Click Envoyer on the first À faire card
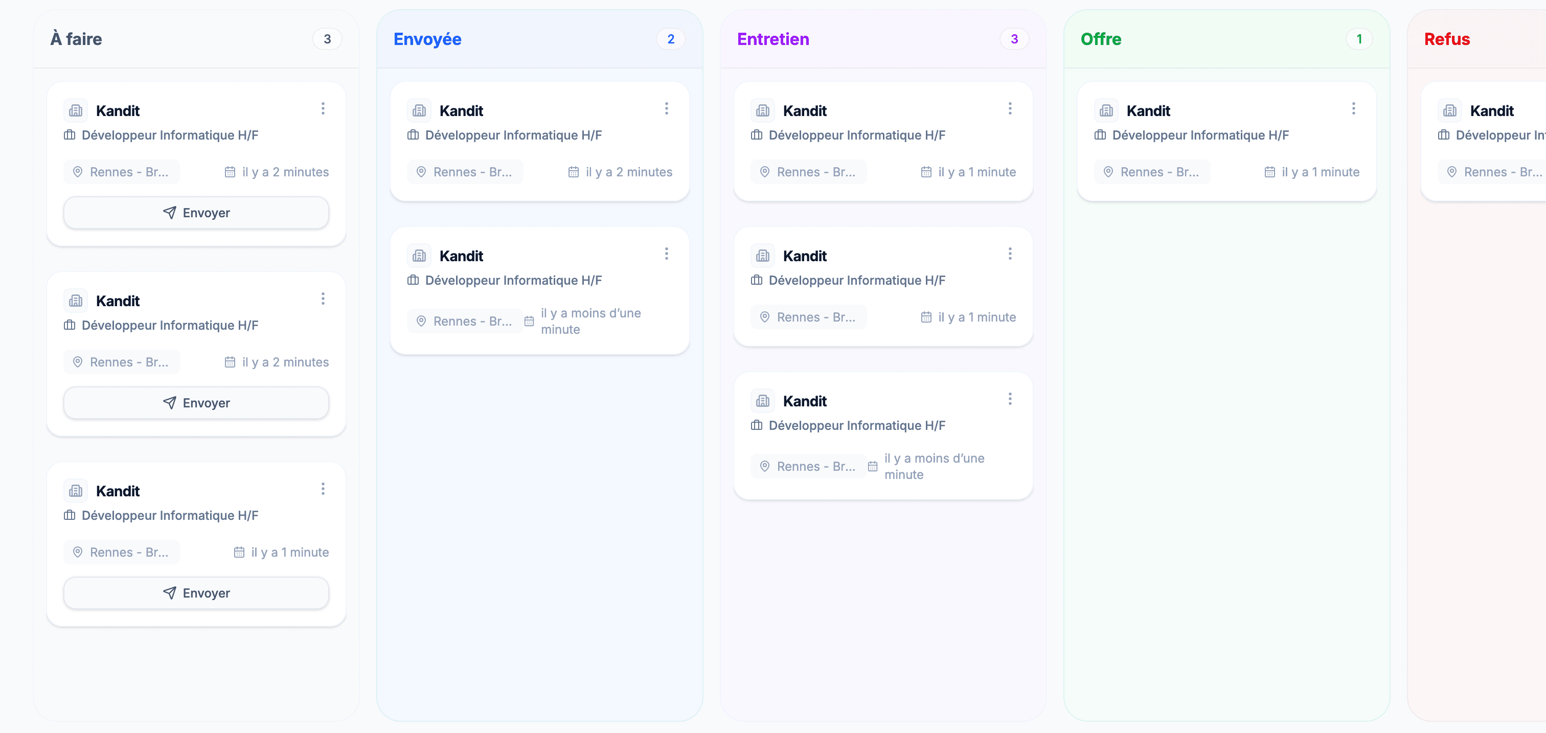The image size is (1546, 733). point(196,212)
